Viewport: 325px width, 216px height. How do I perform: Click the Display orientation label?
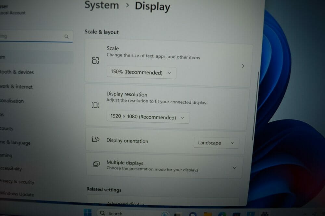click(x=127, y=141)
